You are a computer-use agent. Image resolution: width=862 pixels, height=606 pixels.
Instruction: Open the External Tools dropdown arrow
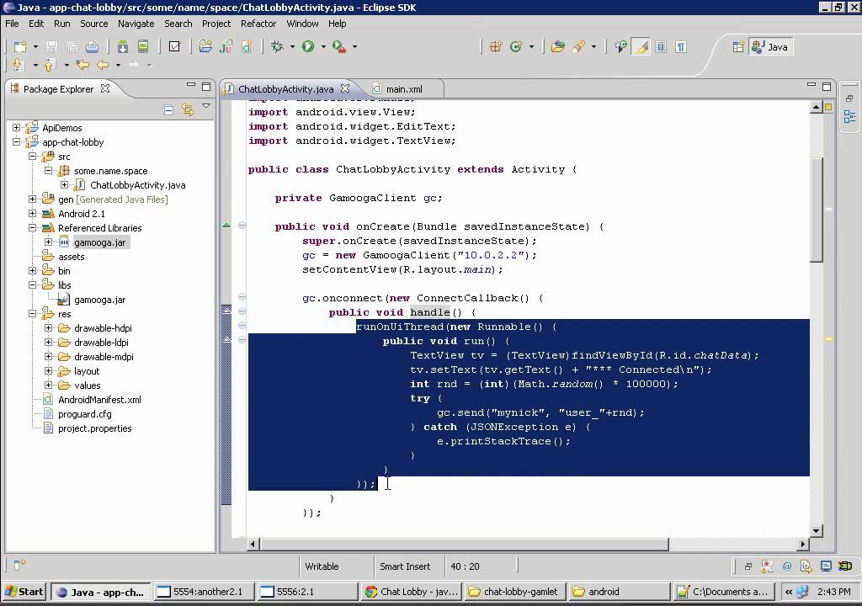(x=354, y=47)
